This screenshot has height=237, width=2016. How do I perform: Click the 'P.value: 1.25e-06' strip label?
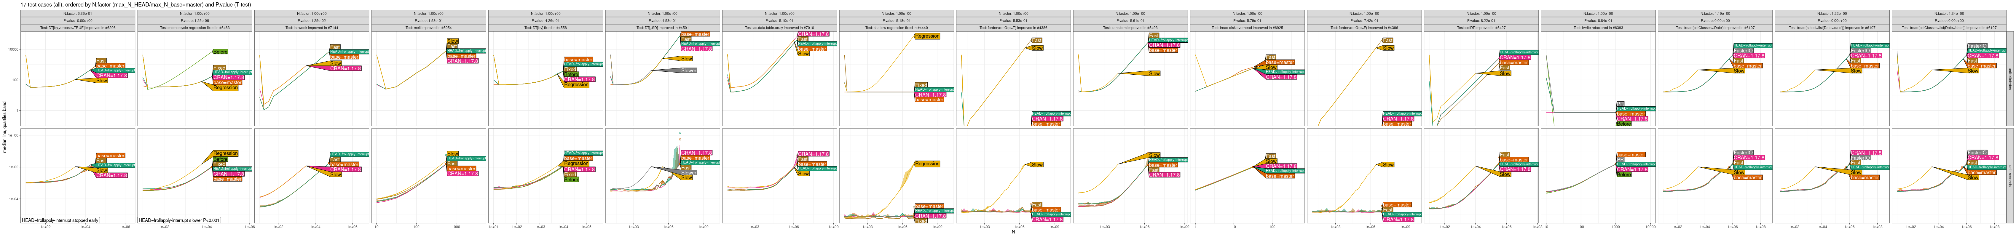(195, 20)
